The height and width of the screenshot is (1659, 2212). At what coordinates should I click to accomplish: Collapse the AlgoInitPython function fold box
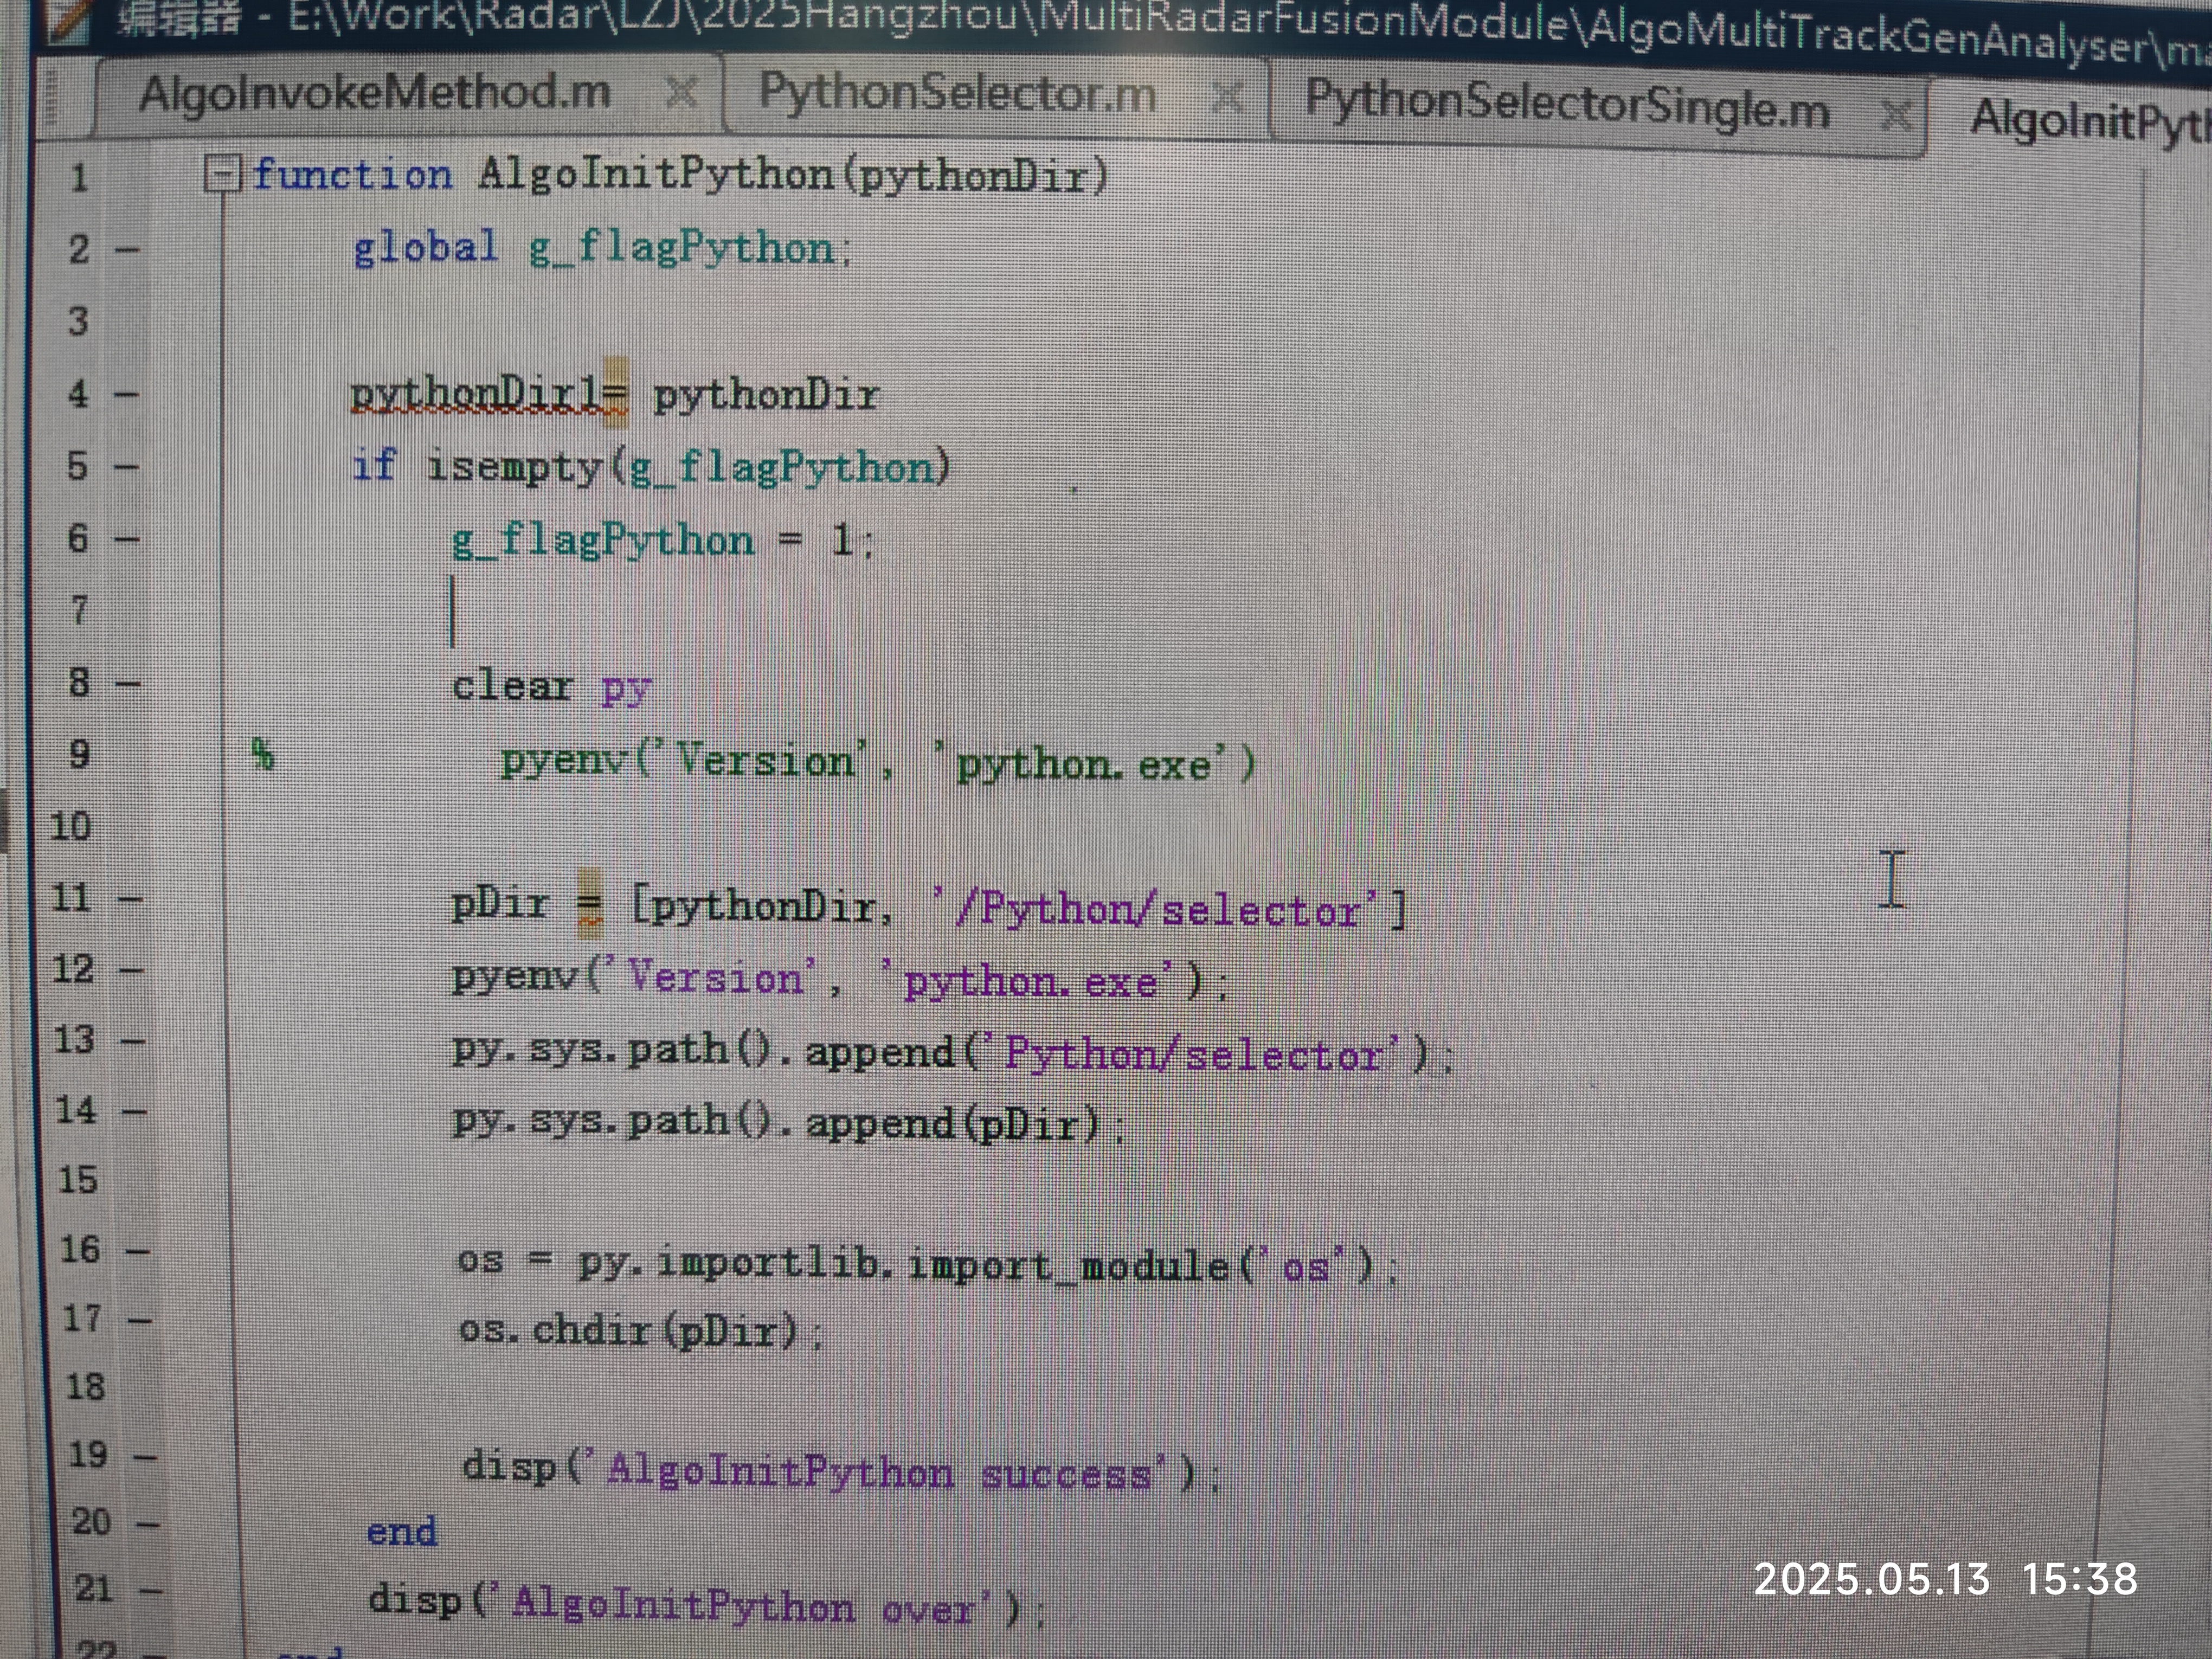tap(221, 175)
